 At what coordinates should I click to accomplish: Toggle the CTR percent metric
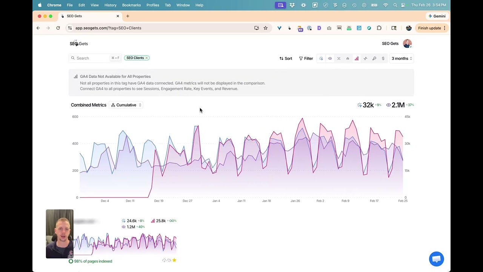pos(339,59)
